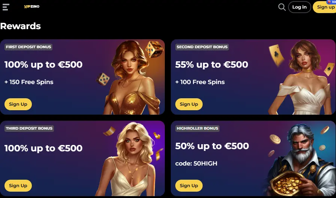Click the 100% up to €500 first deposit heading
Image resolution: width=336 pixels, height=198 pixels.
[43, 65]
